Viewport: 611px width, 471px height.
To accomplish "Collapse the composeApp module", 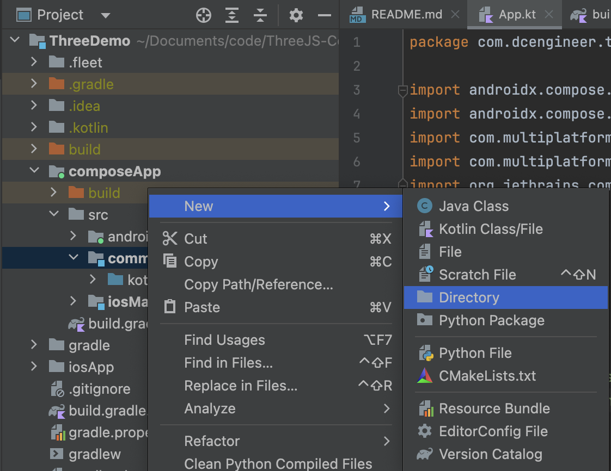I will (x=34, y=171).
